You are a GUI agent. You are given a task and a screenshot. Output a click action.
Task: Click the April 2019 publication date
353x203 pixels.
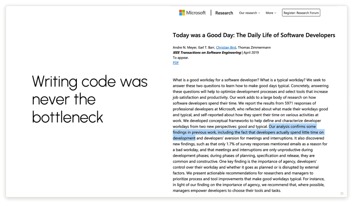(251, 53)
